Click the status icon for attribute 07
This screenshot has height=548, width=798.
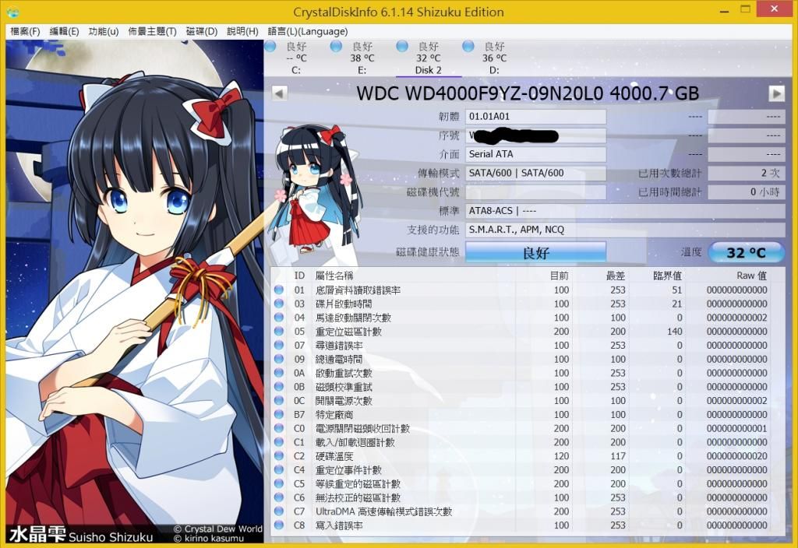pyautogui.click(x=279, y=345)
